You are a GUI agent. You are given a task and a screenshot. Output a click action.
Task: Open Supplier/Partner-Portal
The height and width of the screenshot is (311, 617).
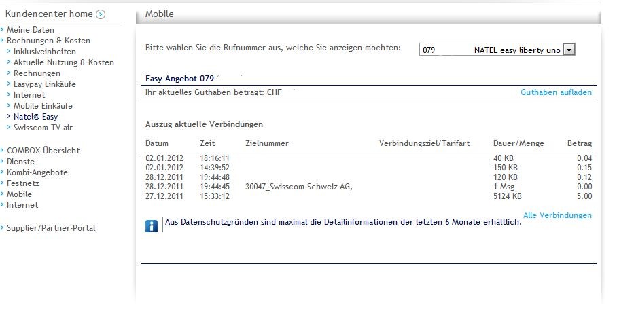pyautogui.click(x=51, y=228)
